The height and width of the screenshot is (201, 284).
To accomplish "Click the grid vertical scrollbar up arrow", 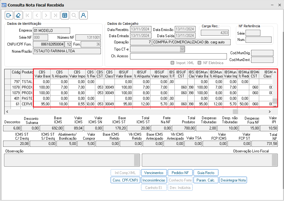I will [275, 72].
